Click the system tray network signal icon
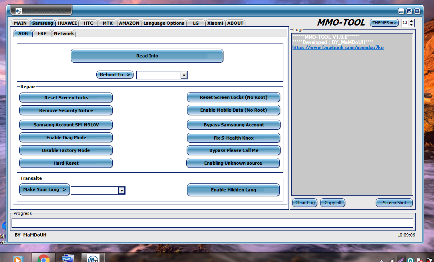 391,260
